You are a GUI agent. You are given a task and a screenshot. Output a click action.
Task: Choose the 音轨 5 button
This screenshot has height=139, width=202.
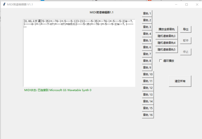tap(147, 41)
